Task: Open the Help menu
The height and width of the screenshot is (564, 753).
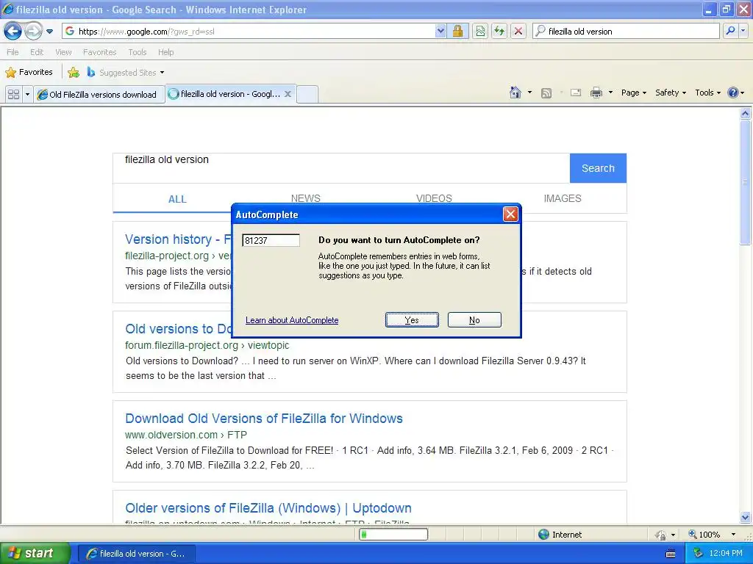Action: pyautogui.click(x=166, y=52)
